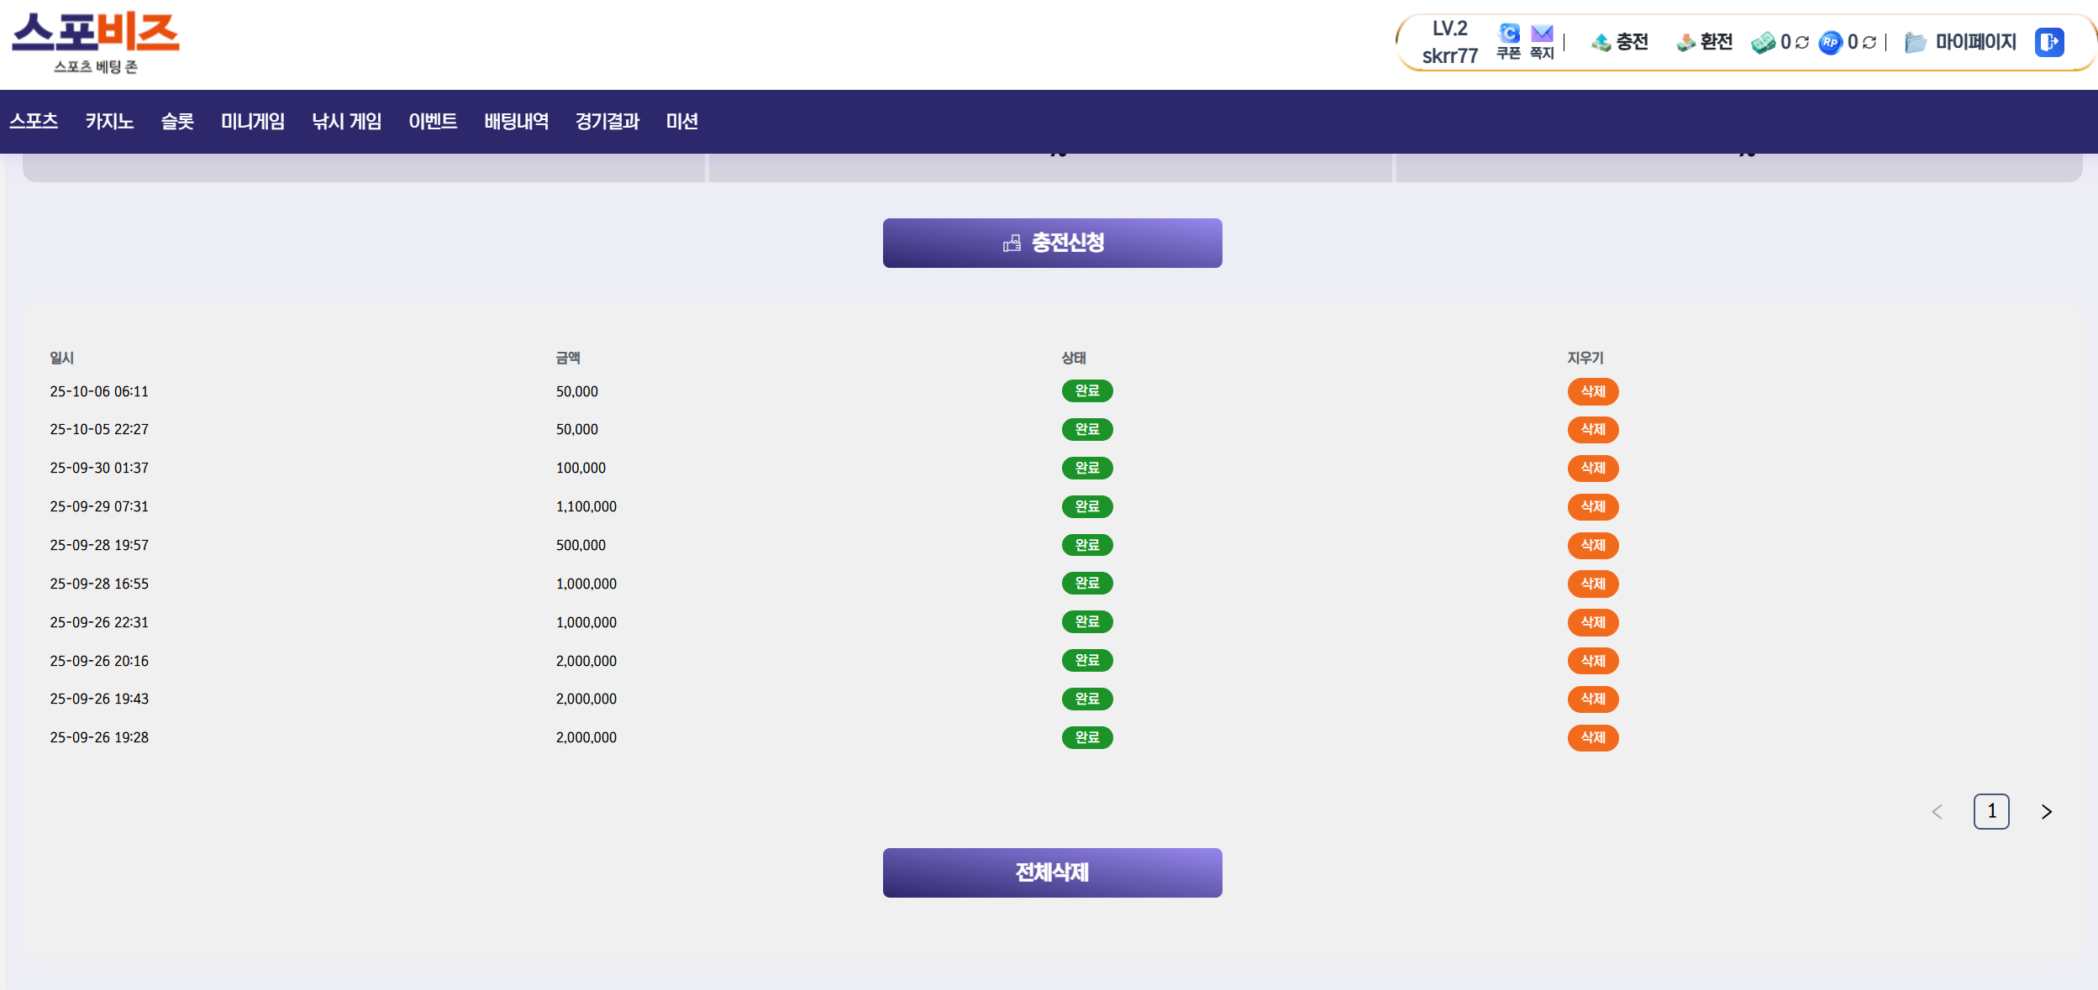Viewport: 2098px width, 990px height.
Task: Open the 배팅내역 menu
Action: 516,122
